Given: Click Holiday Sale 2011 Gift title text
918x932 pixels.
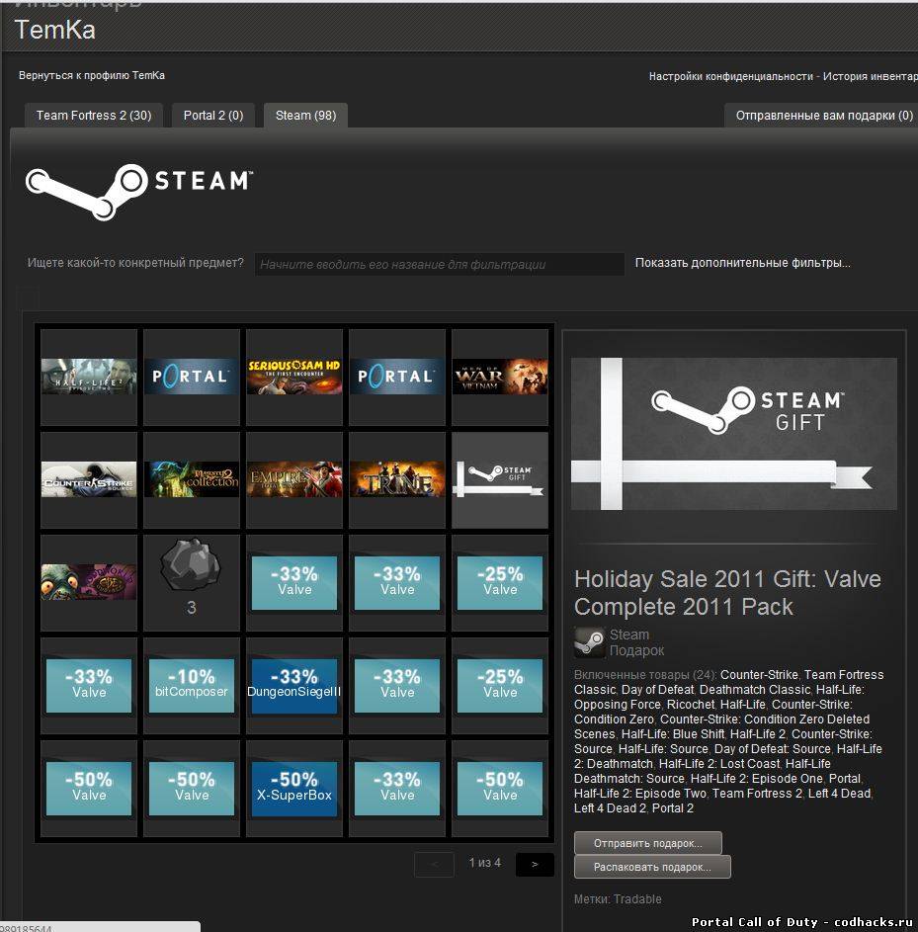Looking at the screenshot, I should tap(727, 593).
